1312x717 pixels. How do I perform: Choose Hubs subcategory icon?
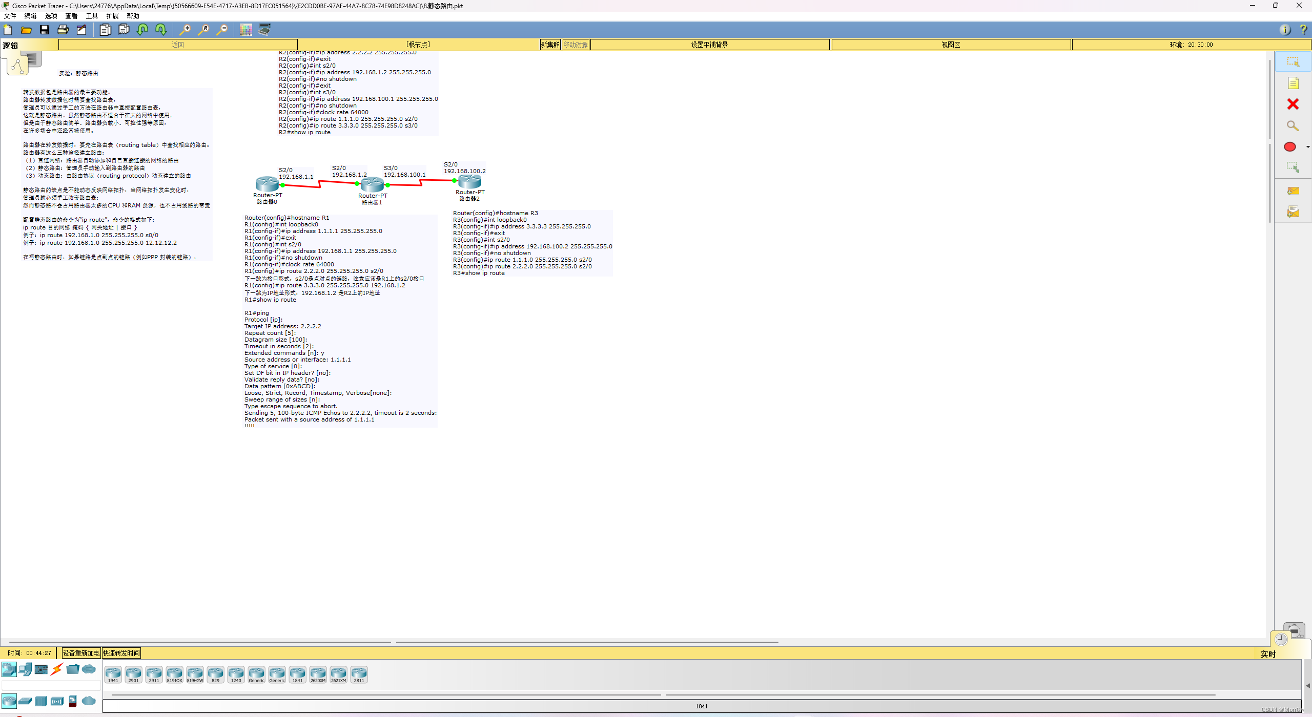pyautogui.click(x=41, y=701)
